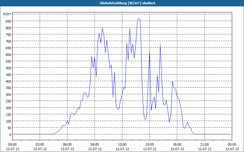
Task: Click the 400 y-axis value
Action: pos(9,81)
